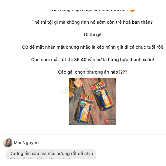The width and height of the screenshot is (166, 166).
Task: Click the left eye cream package in photo
Action: pyautogui.click(x=84, y=109)
